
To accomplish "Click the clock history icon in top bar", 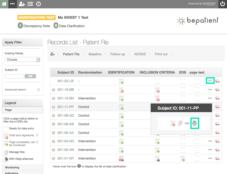I will coord(38,4).
